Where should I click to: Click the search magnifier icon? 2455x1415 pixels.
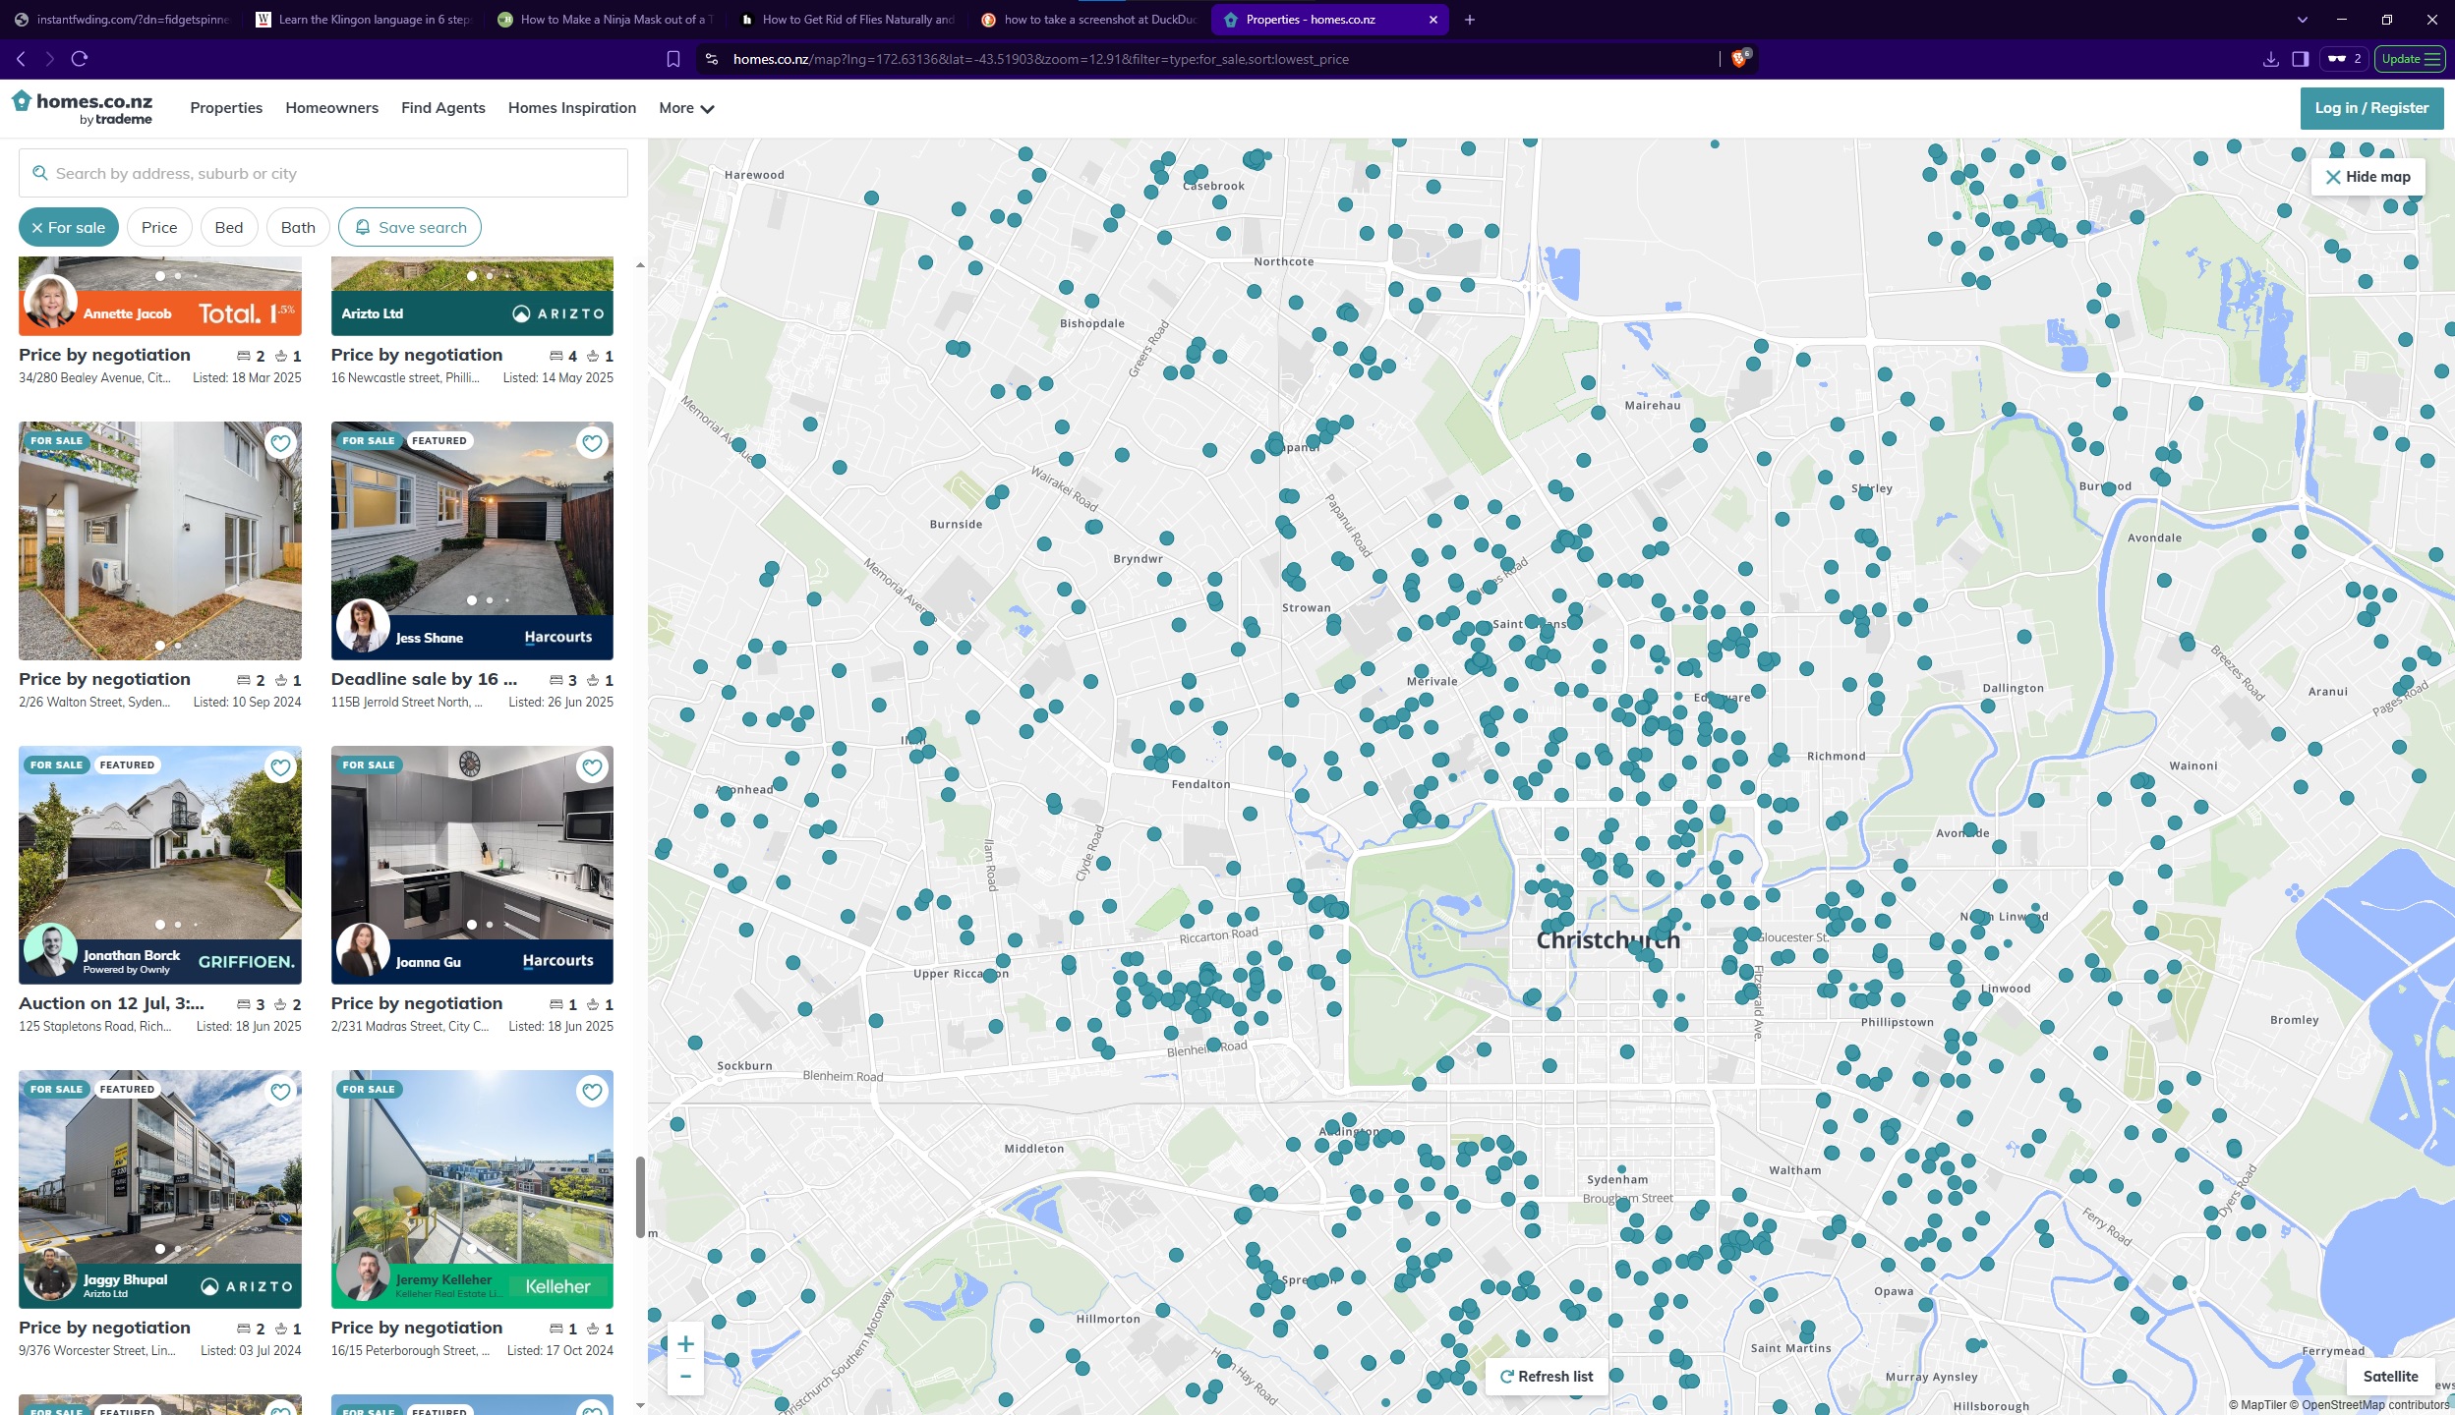pyautogui.click(x=40, y=173)
